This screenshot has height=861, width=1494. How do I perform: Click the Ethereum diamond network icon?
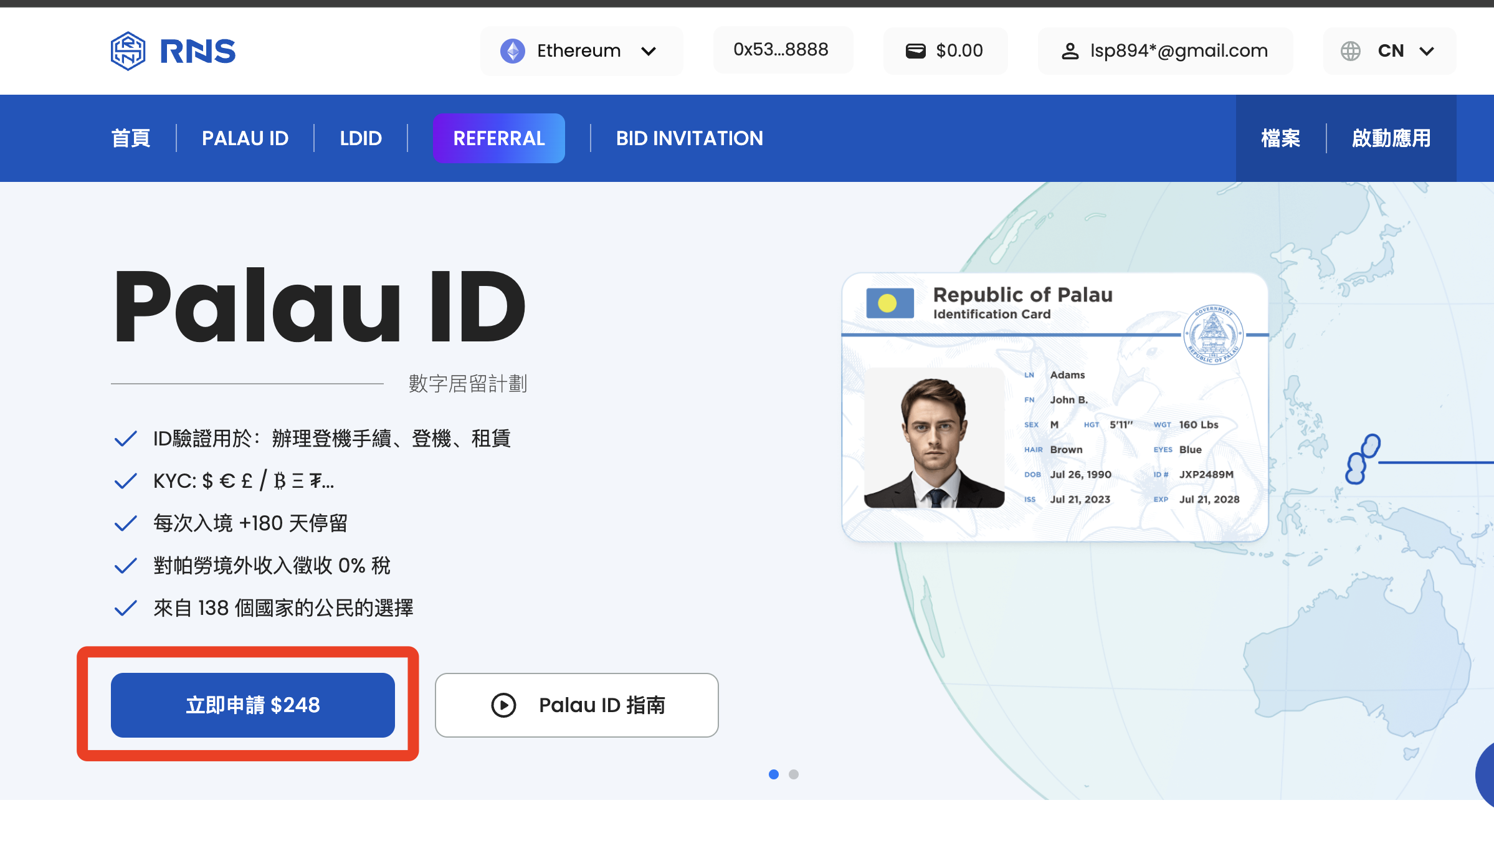(x=513, y=50)
